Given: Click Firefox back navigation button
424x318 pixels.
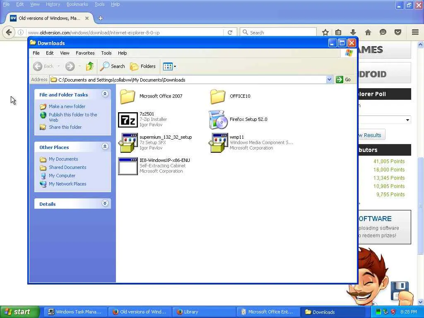Looking at the screenshot, I should pyautogui.click(x=9, y=32).
